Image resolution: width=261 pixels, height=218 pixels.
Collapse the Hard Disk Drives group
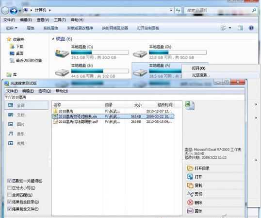[53, 39]
